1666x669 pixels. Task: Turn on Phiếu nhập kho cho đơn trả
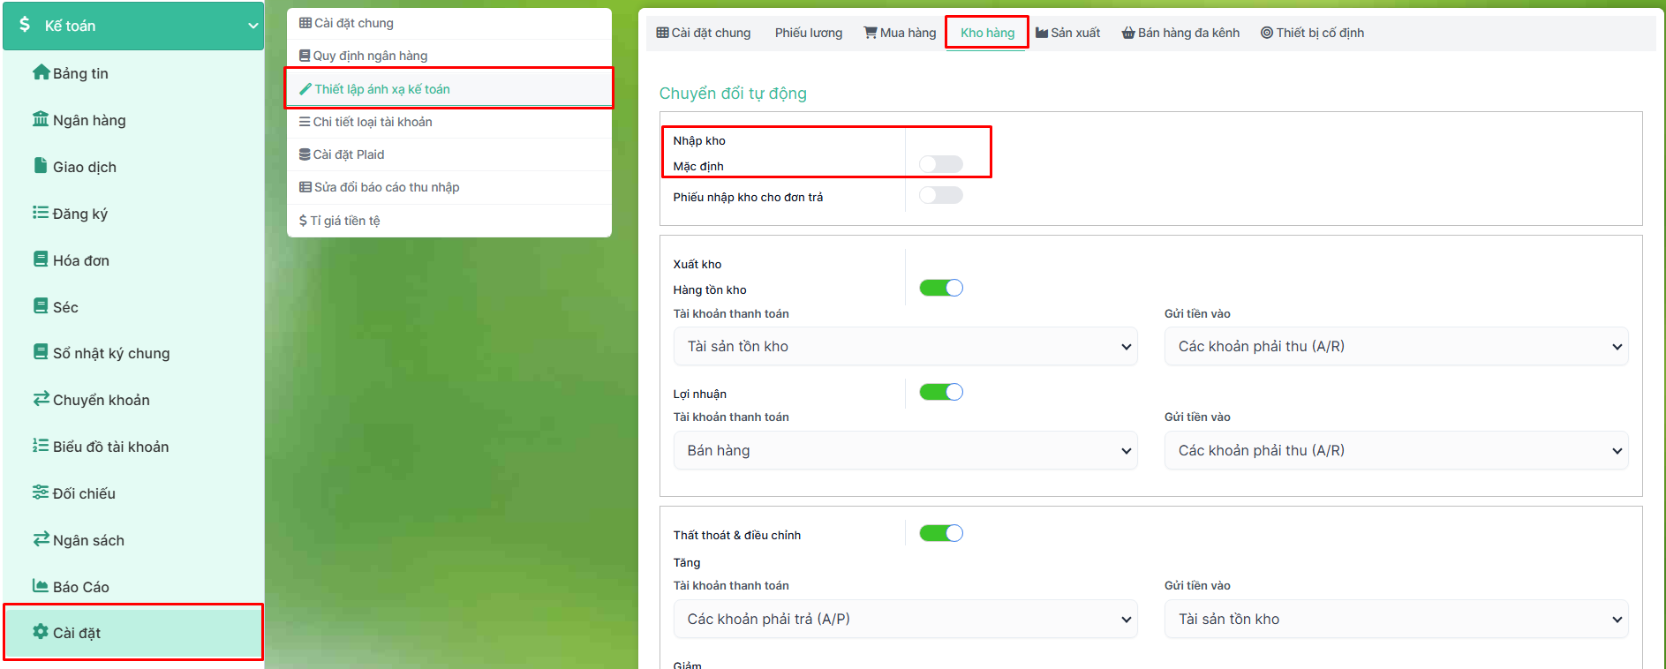(940, 195)
